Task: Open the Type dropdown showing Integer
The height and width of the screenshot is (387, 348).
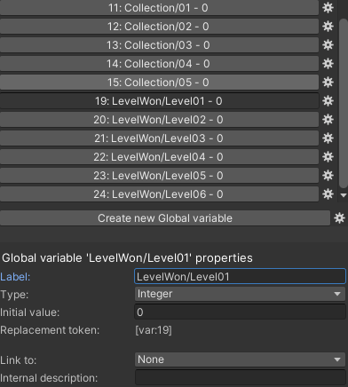Action: point(240,294)
